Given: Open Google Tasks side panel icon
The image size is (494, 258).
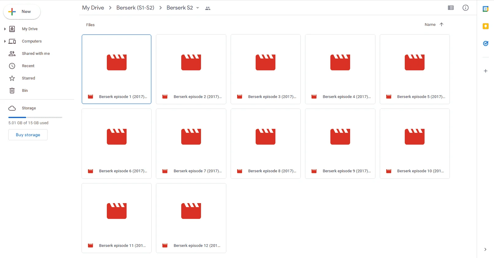Looking at the screenshot, I should (x=485, y=43).
